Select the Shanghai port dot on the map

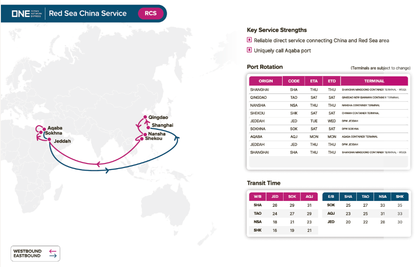pyautogui.click(x=148, y=127)
